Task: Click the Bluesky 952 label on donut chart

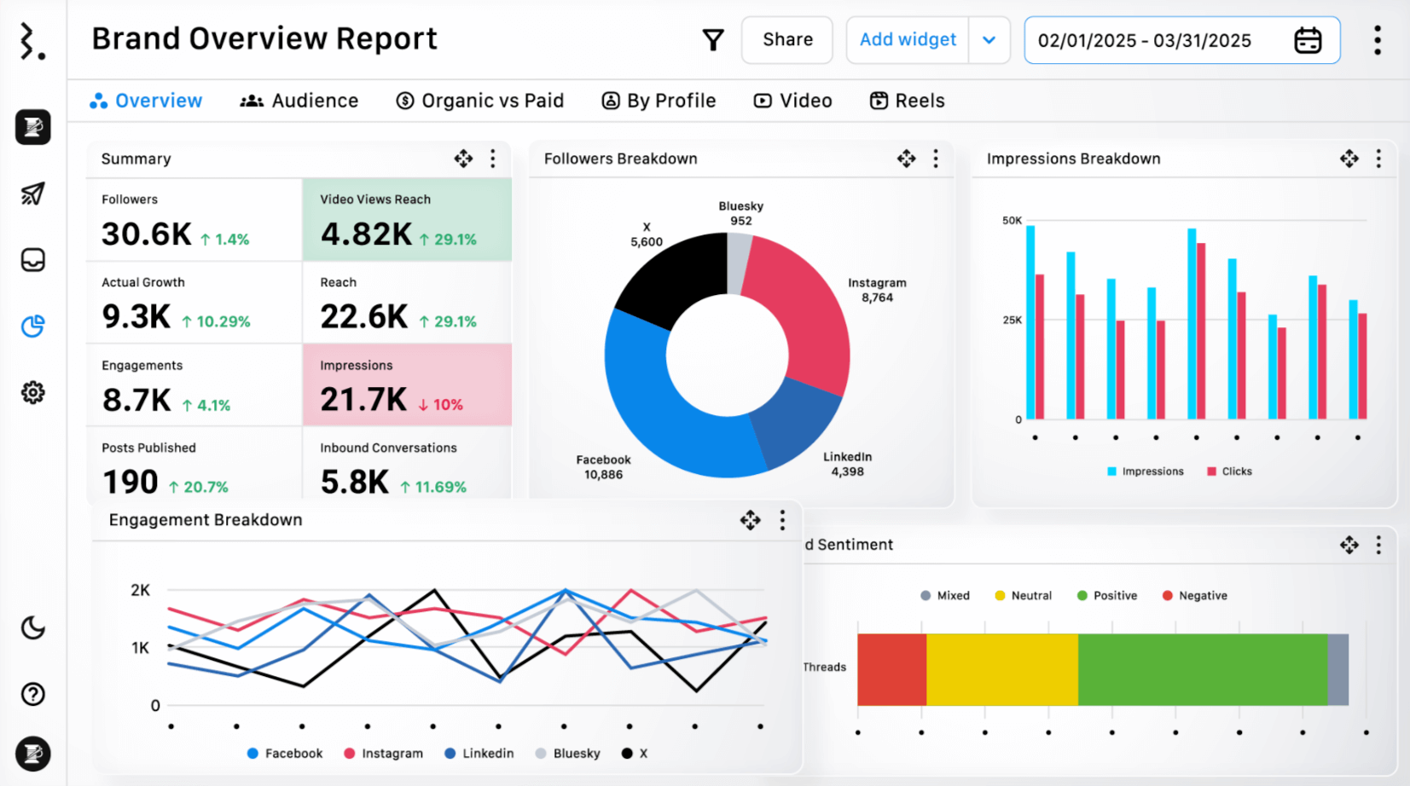Action: tap(740, 213)
